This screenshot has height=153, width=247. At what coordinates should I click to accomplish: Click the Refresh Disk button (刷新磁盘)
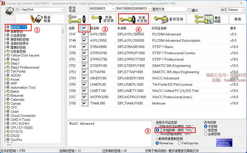click(x=40, y=19)
